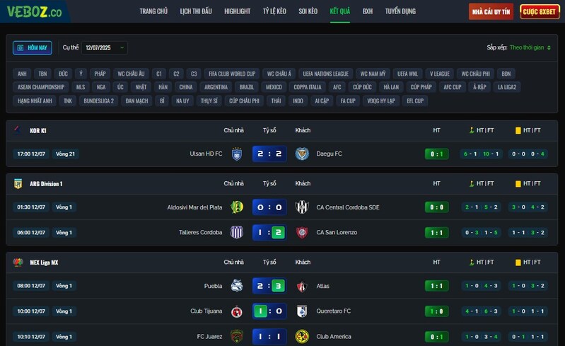The width and height of the screenshot is (565, 346).
Task: Click the Puebla team crest icon
Action: tap(237, 286)
